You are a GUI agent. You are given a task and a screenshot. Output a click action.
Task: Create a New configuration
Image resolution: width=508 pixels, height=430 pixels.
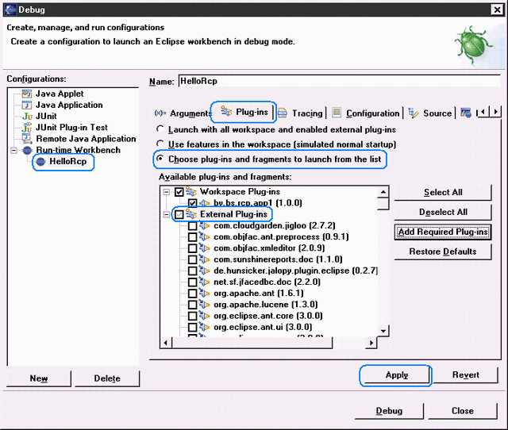[x=39, y=378]
